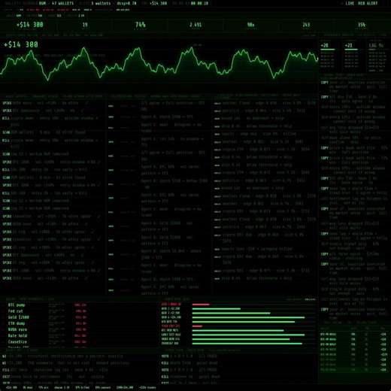Select the stat card showing 19
The width and height of the screenshot is (391, 391).
tap(85, 26)
